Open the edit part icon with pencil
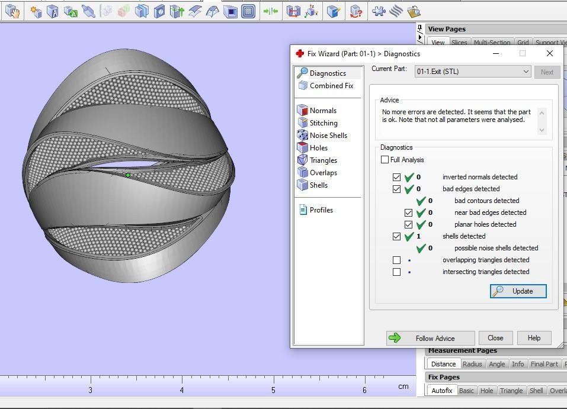The height and width of the screenshot is (409, 567). click(334, 12)
